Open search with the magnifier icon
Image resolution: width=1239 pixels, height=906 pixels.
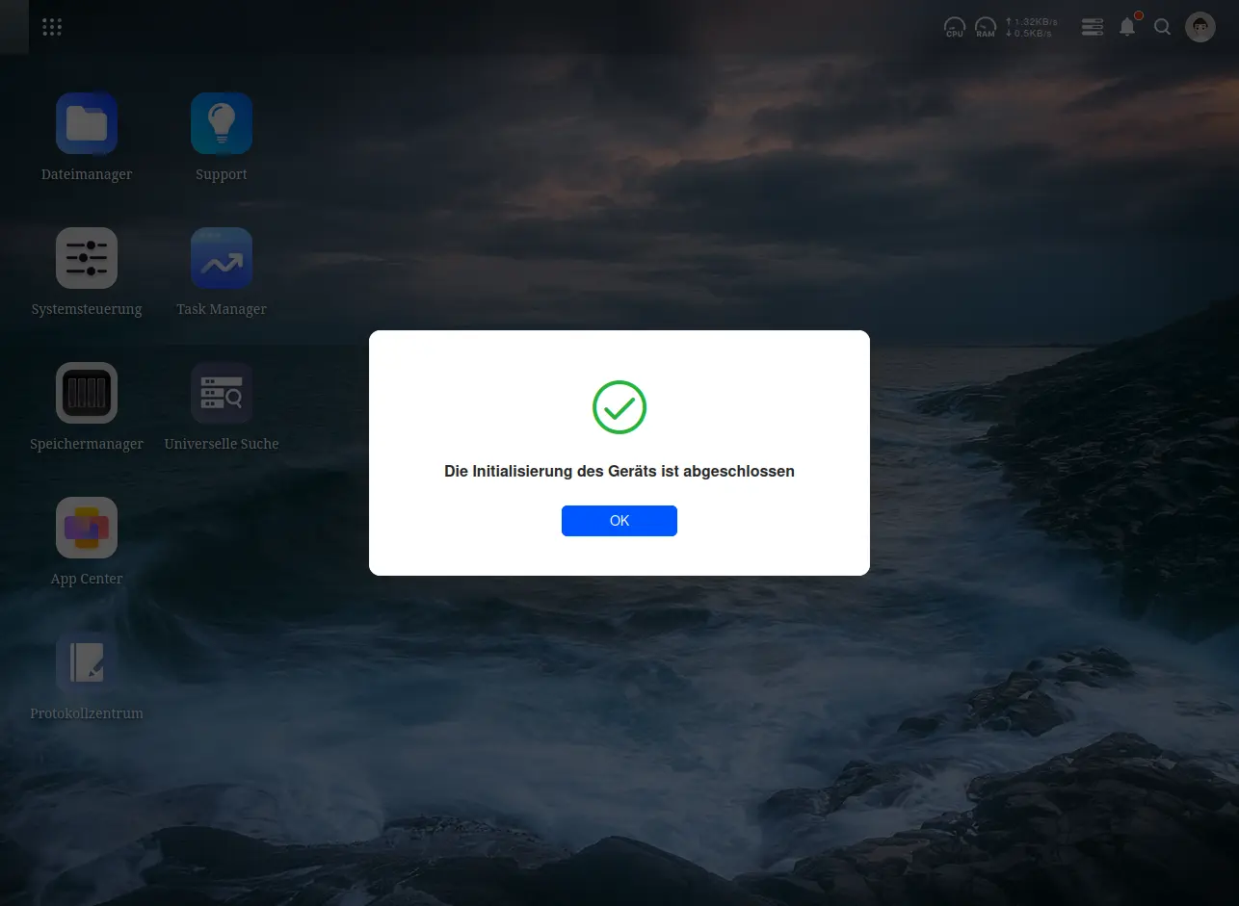click(1163, 27)
